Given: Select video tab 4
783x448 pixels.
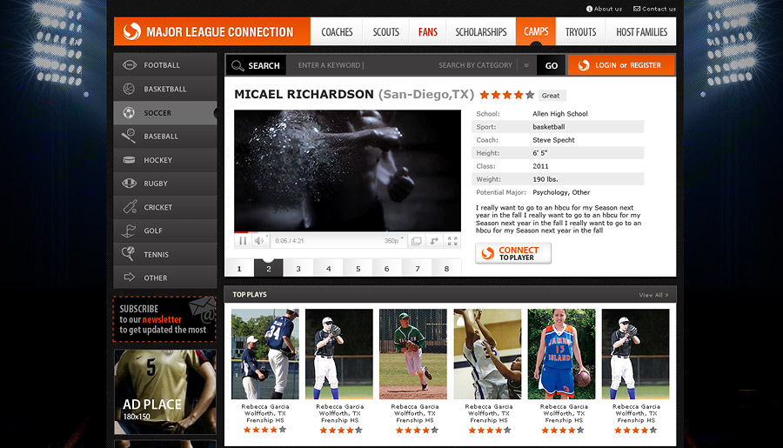Looking at the screenshot, I should 329,269.
